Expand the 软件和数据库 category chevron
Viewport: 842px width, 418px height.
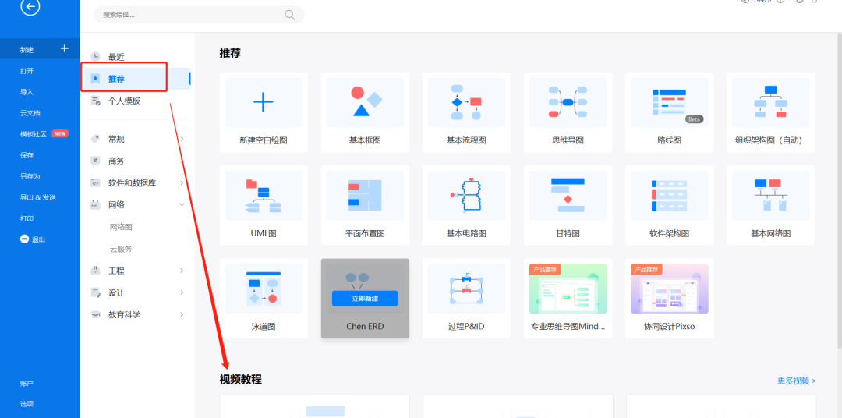(x=182, y=182)
